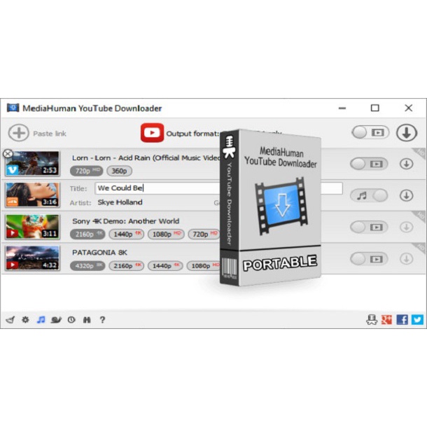Viewport: 427px width, 427px height.
Task: Select 1080p quality for PATAGONIA 8K
Action: pos(204,266)
